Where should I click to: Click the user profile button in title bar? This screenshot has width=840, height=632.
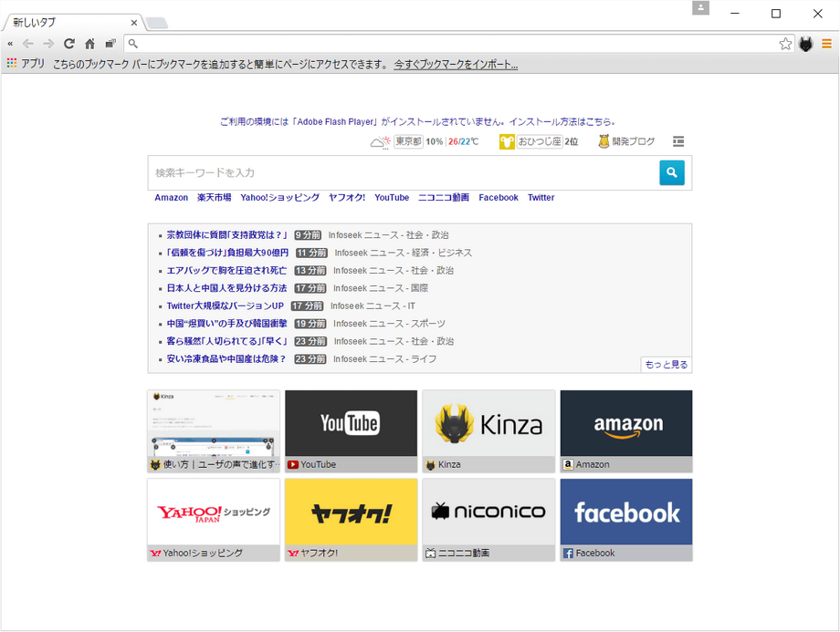coord(700,8)
